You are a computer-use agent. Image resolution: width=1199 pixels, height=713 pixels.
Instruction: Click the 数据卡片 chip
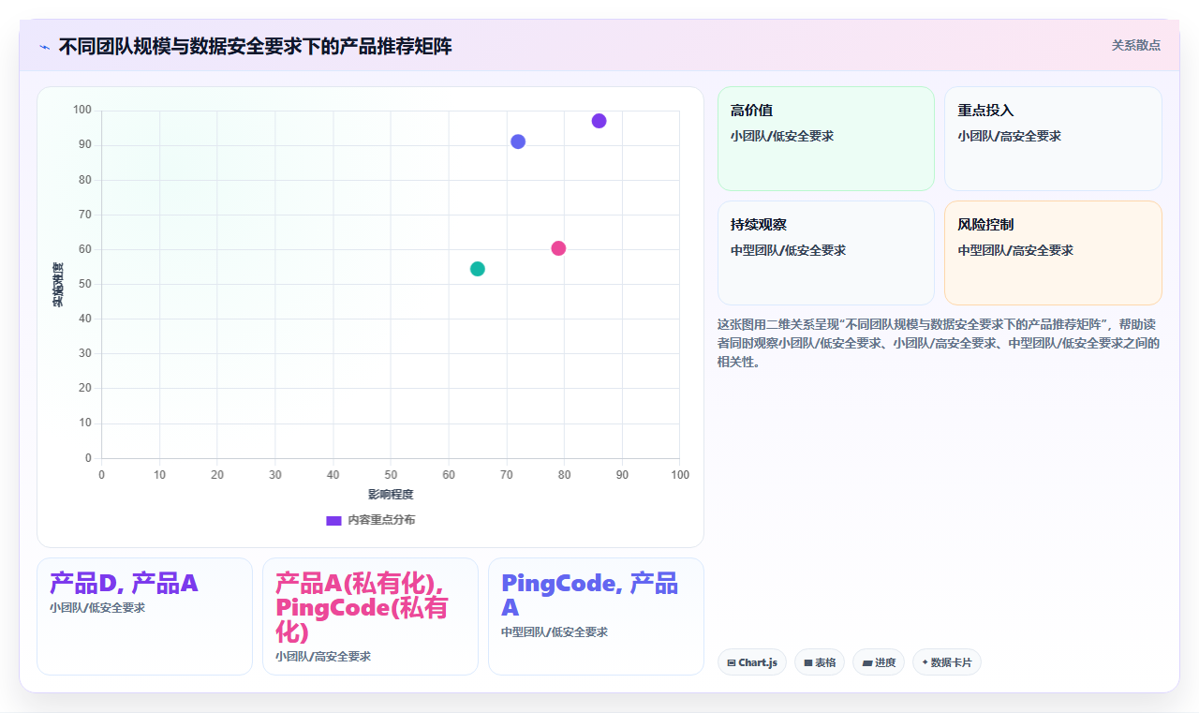point(946,662)
